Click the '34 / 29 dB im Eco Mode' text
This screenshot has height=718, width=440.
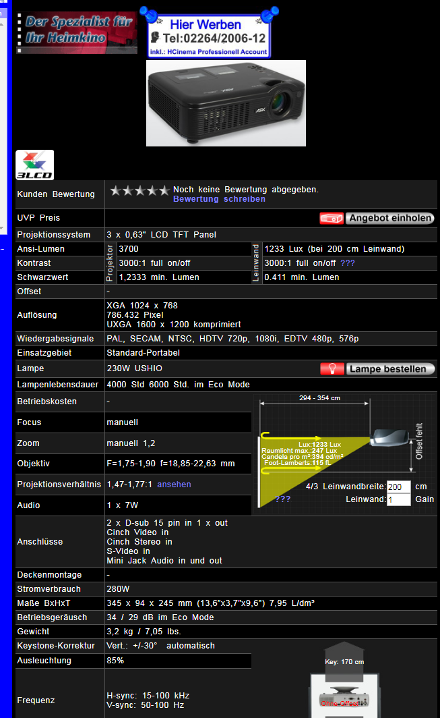coord(160,617)
